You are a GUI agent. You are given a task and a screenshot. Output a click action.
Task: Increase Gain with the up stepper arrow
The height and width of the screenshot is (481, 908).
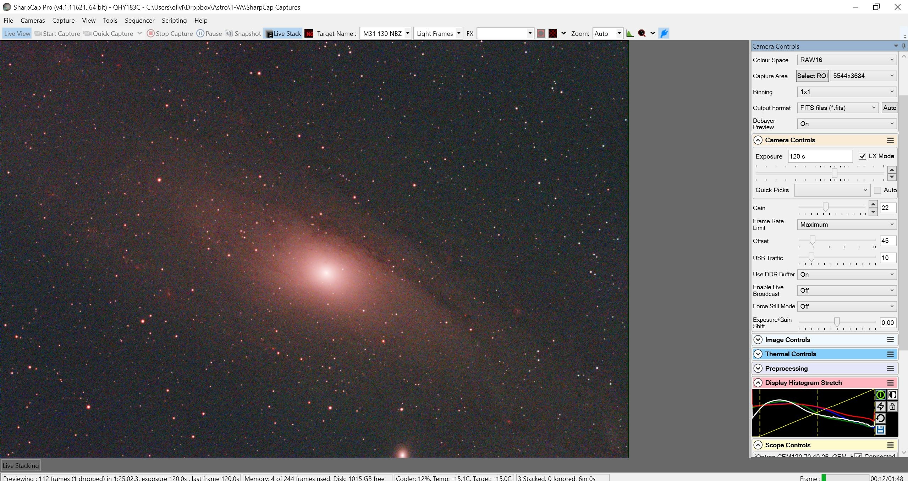point(873,204)
